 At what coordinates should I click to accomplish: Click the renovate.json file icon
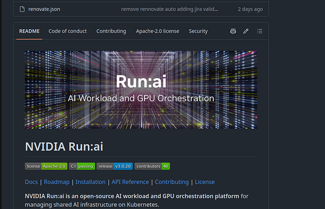(22, 9)
